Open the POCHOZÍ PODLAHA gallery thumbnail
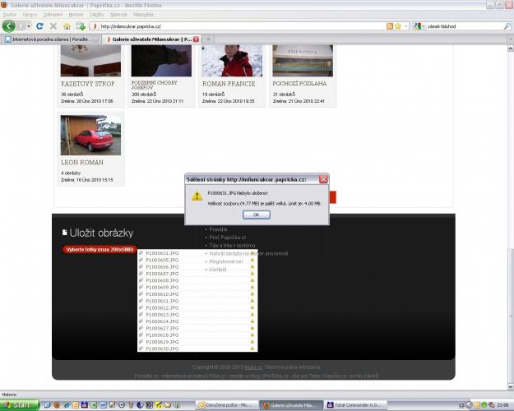Image resolution: width=514 pixels, height=411 pixels. click(303, 61)
